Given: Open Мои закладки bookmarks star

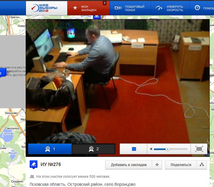Looking at the screenshot, I should pos(75,8).
